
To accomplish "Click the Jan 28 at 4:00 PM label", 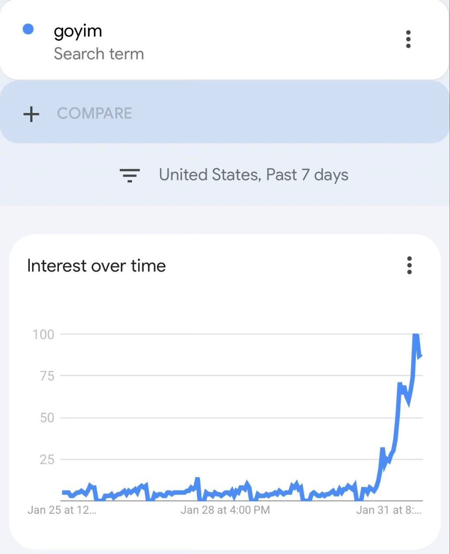I will (x=225, y=510).
